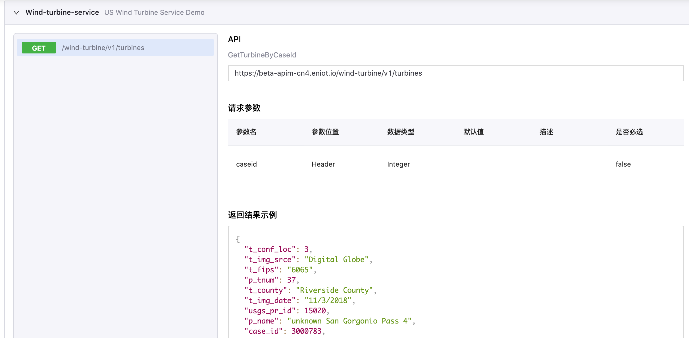Click the GetTurbineByCaseId API name
Screen dimensions: 689x338
click(x=262, y=55)
